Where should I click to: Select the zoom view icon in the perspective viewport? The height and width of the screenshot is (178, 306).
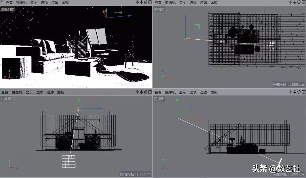coord(141,2)
